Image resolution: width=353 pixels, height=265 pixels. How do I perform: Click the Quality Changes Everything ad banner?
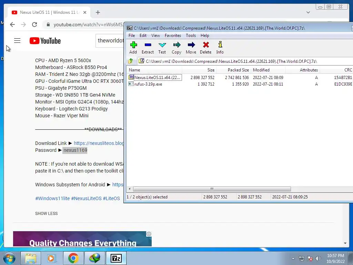(x=82, y=239)
